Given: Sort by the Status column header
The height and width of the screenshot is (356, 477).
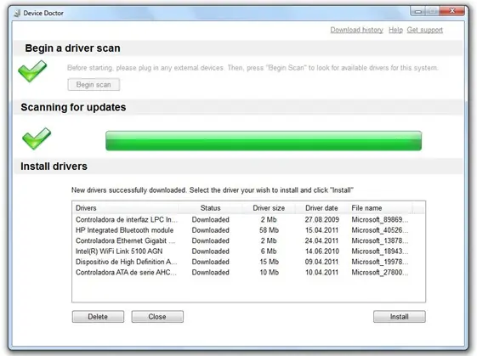Looking at the screenshot, I should (211, 208).
